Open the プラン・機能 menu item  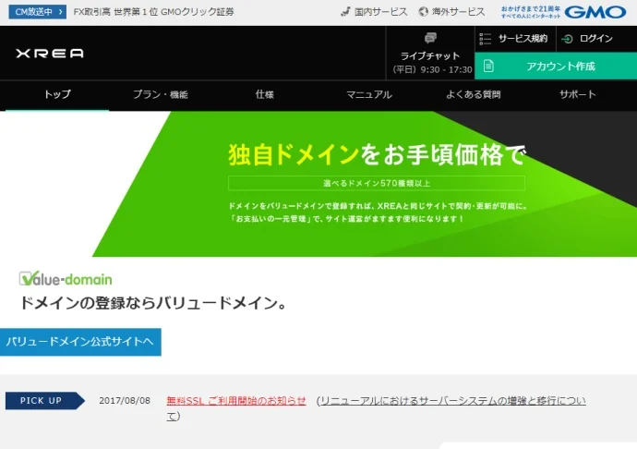point(161,95)
